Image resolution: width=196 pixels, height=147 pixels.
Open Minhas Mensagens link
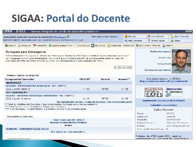tap(161, 51)
